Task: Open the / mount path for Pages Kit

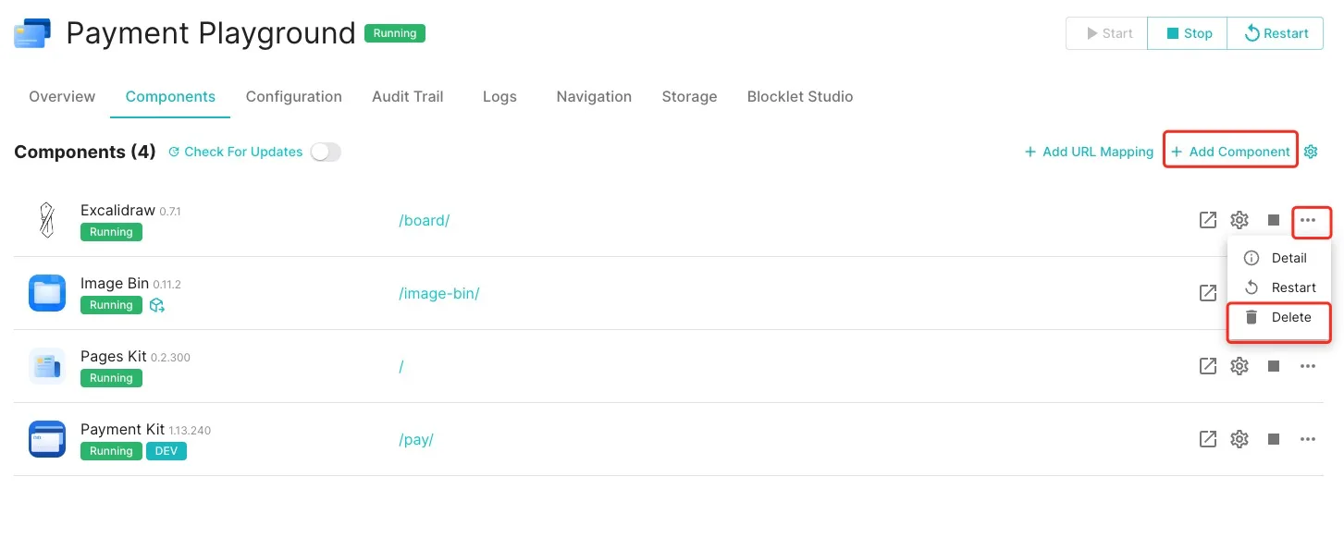Action: click(x=401, y=366)
